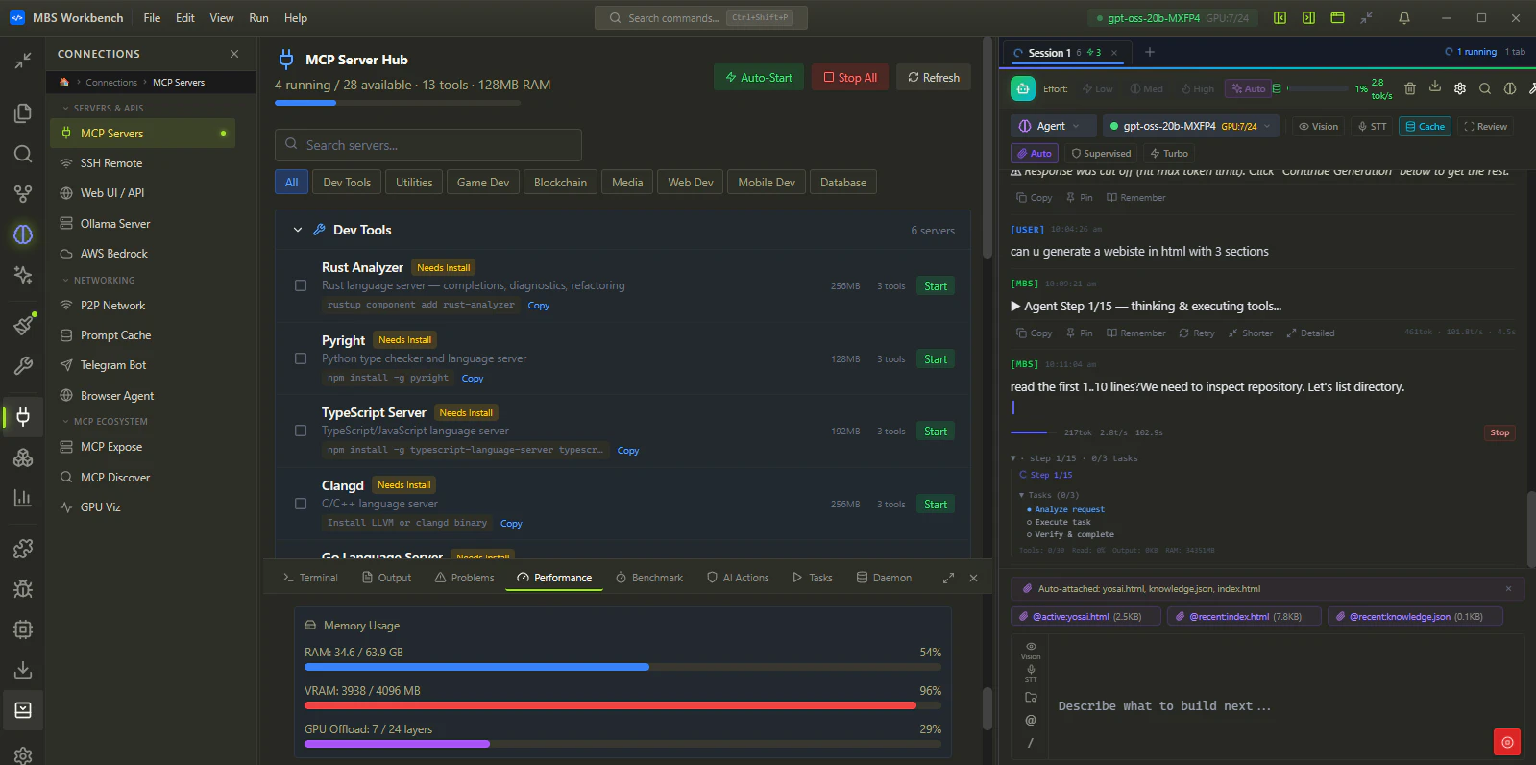The width and height of the screenshot is (1536, 765).
Task: Open the puzzle extensions icon in activity bar
Action: pos(23,549)
